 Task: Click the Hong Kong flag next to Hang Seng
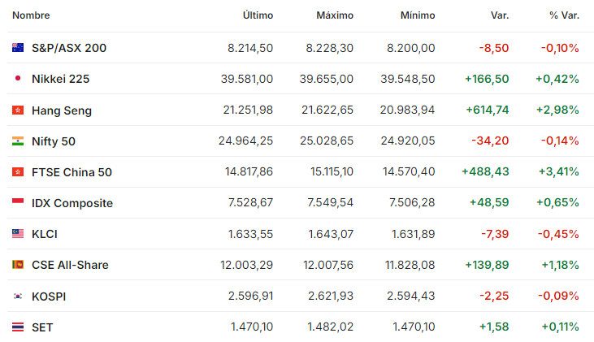[x=18, y=110]
